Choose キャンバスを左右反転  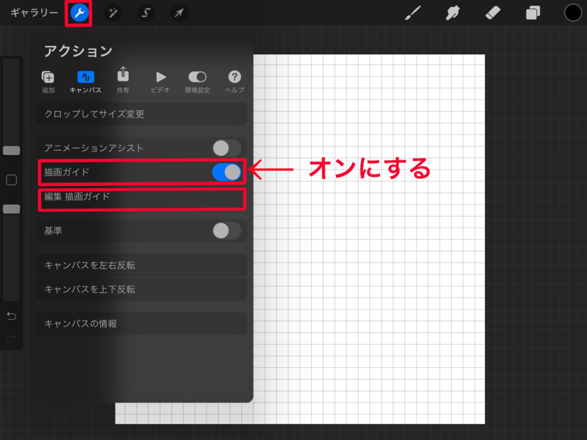[142, 265]
